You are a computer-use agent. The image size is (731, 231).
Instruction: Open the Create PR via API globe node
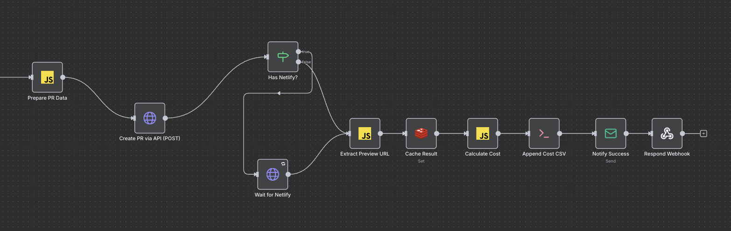150,118
